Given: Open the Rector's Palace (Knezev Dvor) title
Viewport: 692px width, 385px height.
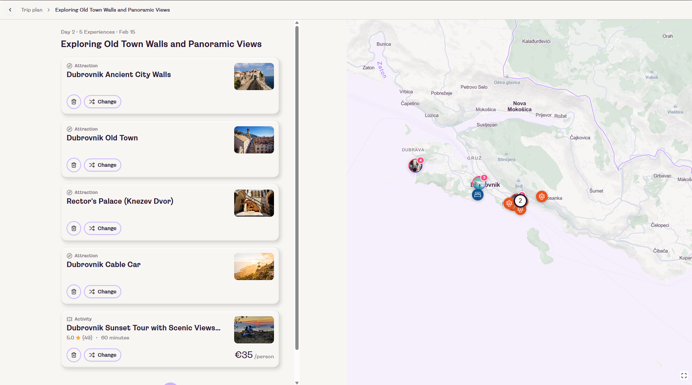Looking at the screenshot, I should pos(120,201).
